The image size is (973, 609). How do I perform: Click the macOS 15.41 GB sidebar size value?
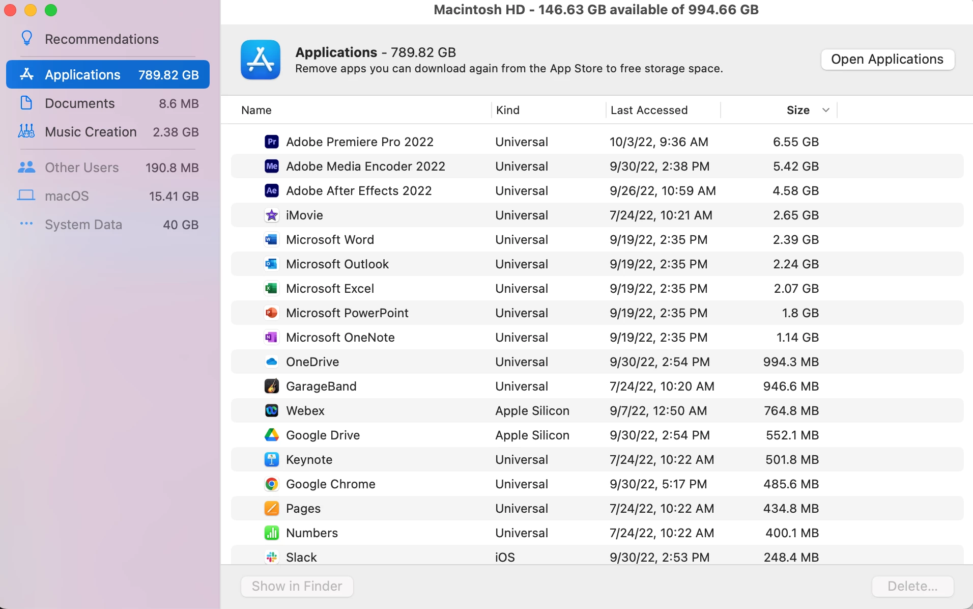click(174, 196)
